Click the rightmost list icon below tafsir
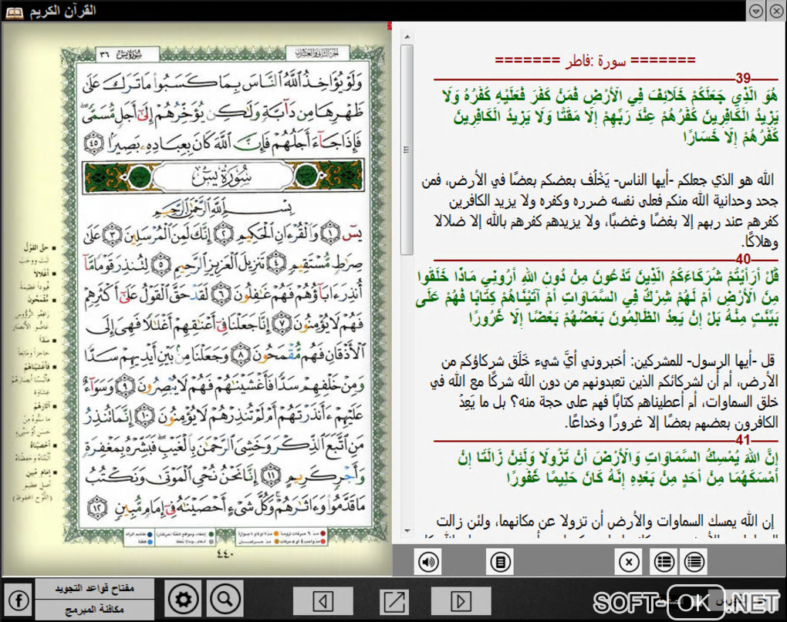Screen dimensions: 787x622 (694, 561)
